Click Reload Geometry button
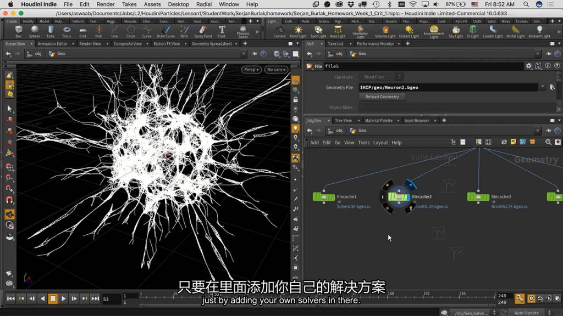 tap(382, 97)
